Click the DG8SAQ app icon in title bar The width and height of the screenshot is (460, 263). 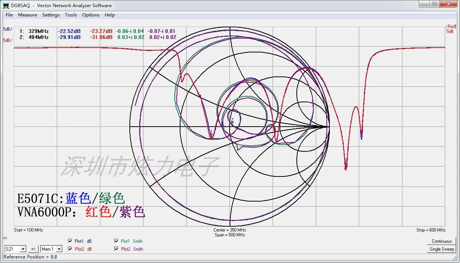(6, 6)
